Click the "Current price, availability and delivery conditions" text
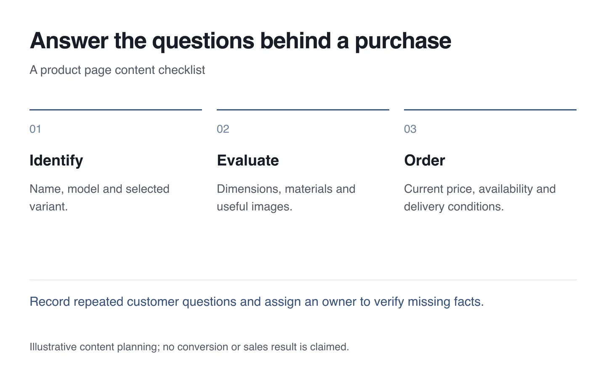The image size is (606, 378). [480, 197]
